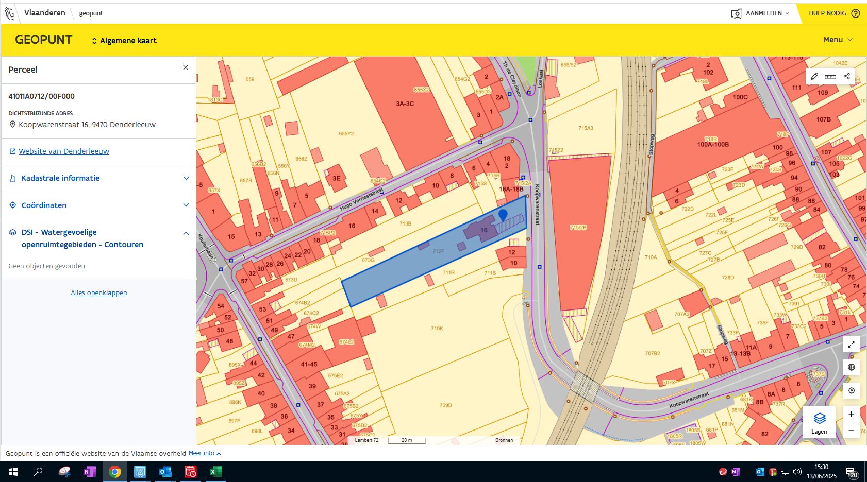Zoom in with the plus button
867x482 pixels.
[851, 415]
